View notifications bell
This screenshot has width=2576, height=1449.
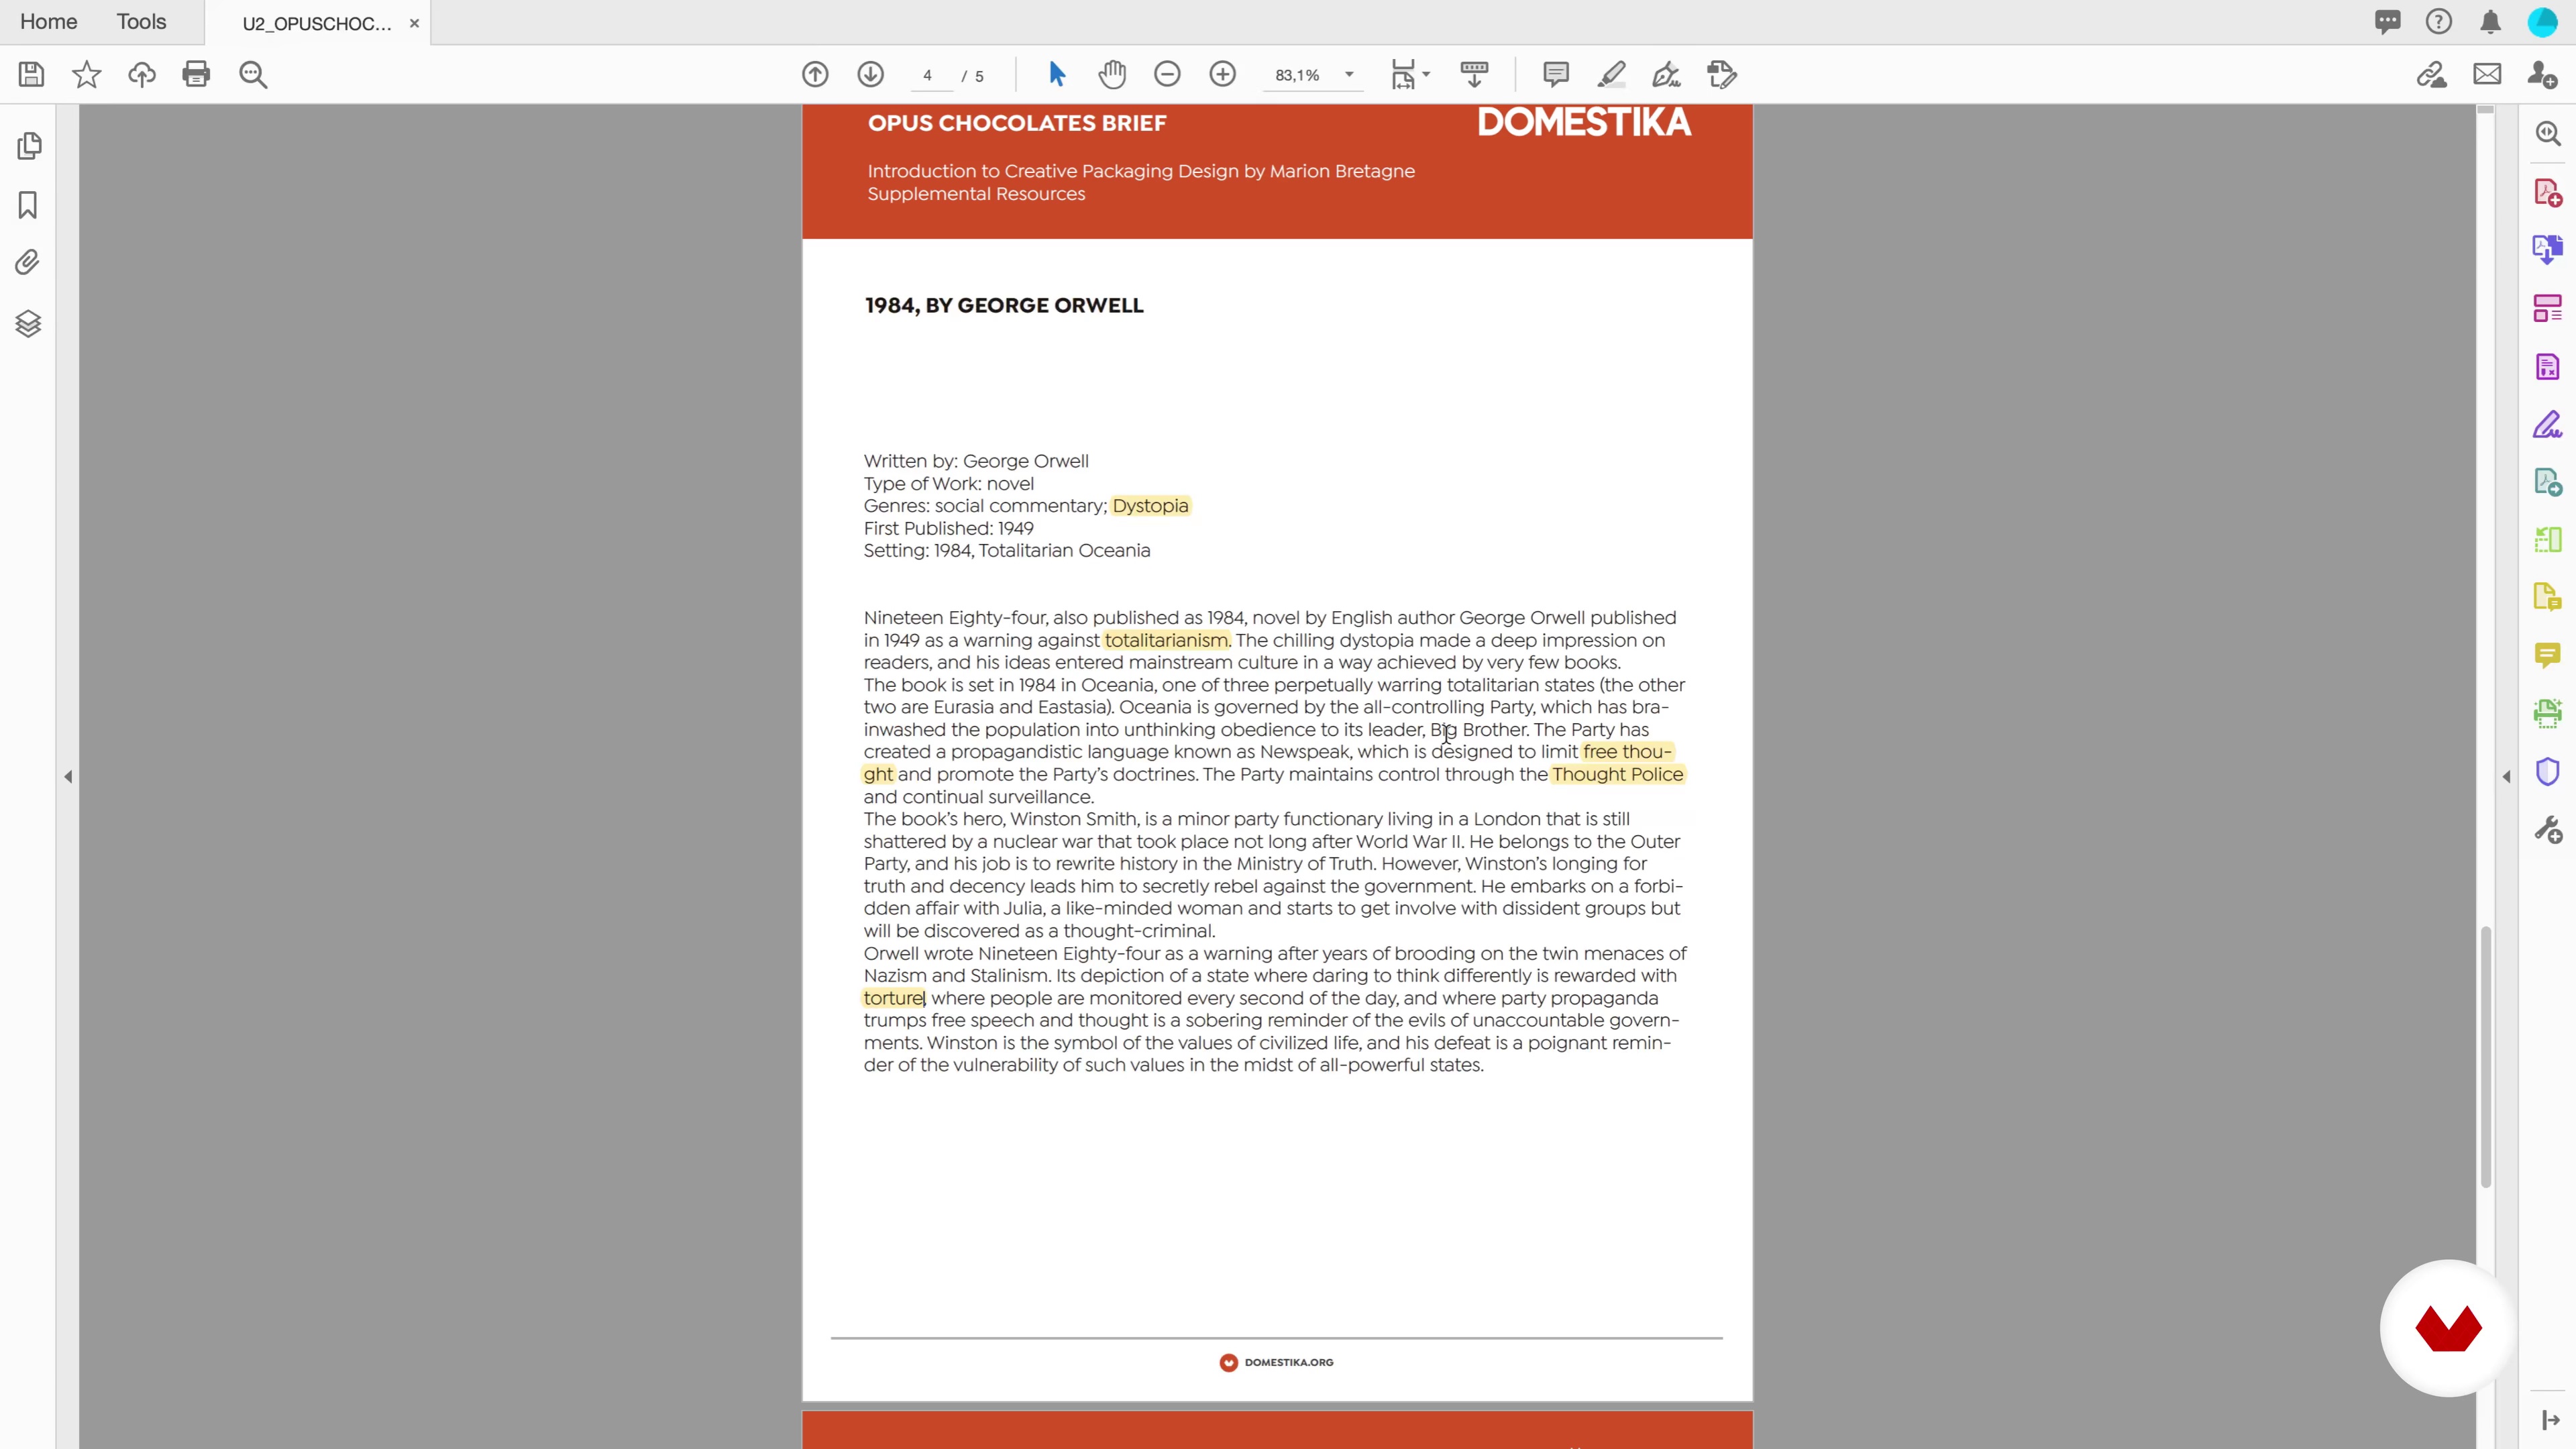[x=2491, y=22]
